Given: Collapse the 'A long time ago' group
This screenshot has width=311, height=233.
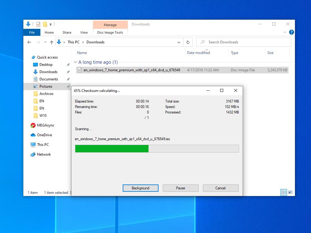Looking at the screenshot, I should coord(76,62).
